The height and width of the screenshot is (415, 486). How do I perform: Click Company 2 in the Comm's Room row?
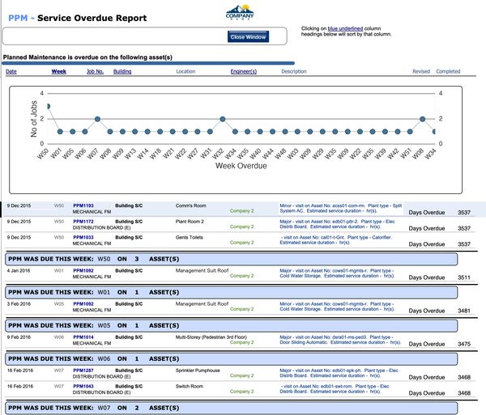point(242,211)
